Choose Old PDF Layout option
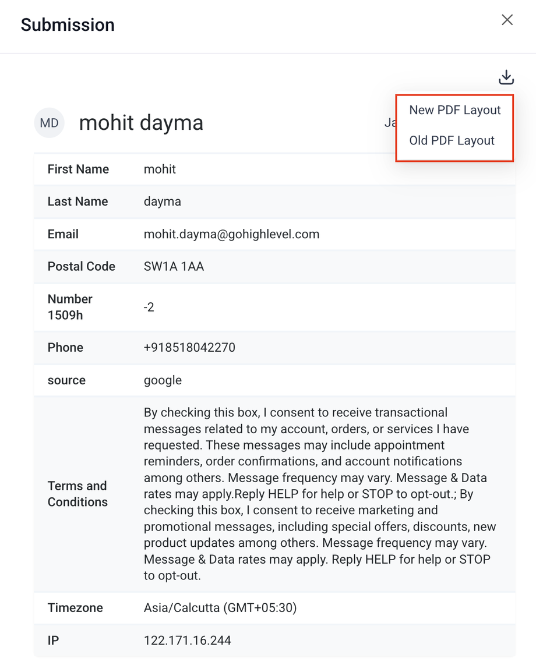Screen dimensions: 536x672 (x=452, y=140)
